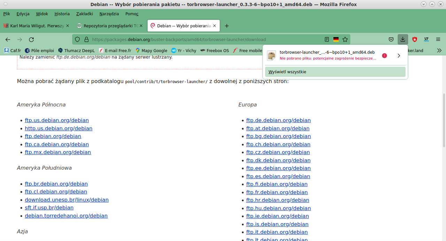Follow ftp.is.debian.org/debian link
This screenshot has height=241, width=446.
point(277,224)
